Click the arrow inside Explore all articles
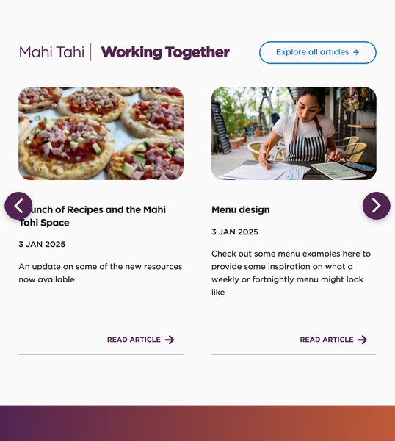 point(356,52)
